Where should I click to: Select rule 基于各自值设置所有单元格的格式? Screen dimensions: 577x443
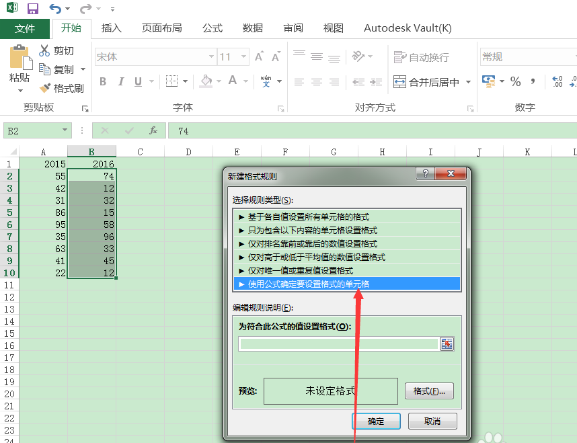347,216
